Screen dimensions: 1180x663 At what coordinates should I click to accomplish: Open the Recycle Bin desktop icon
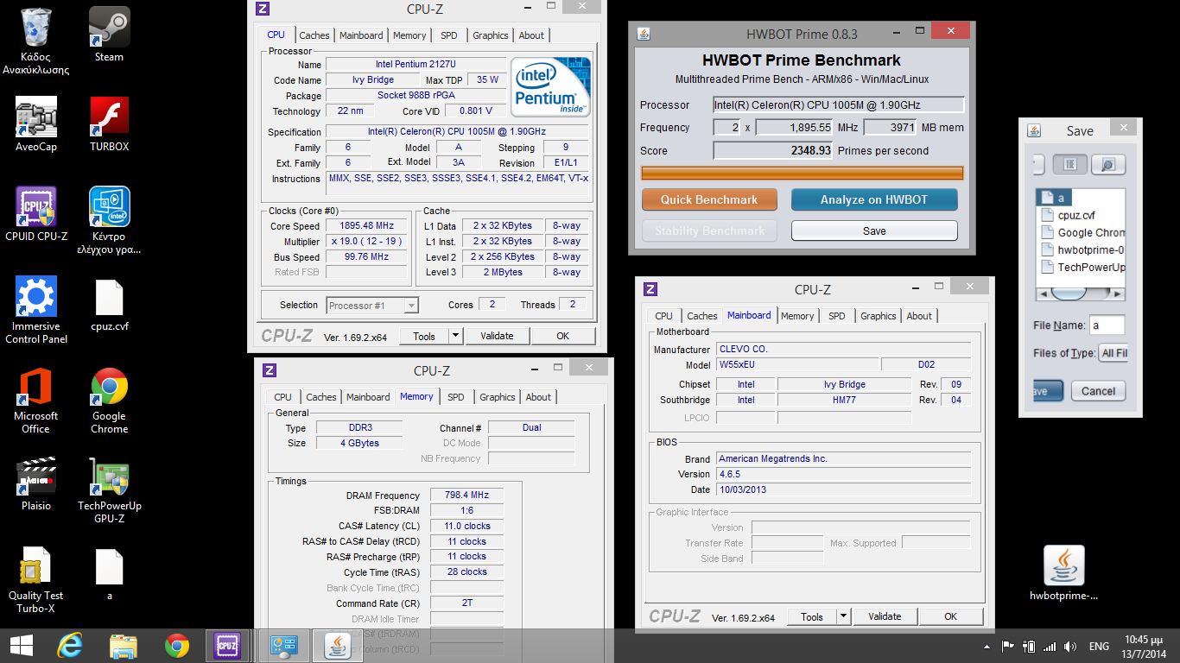pyautogui.click(x=36, y=40)
